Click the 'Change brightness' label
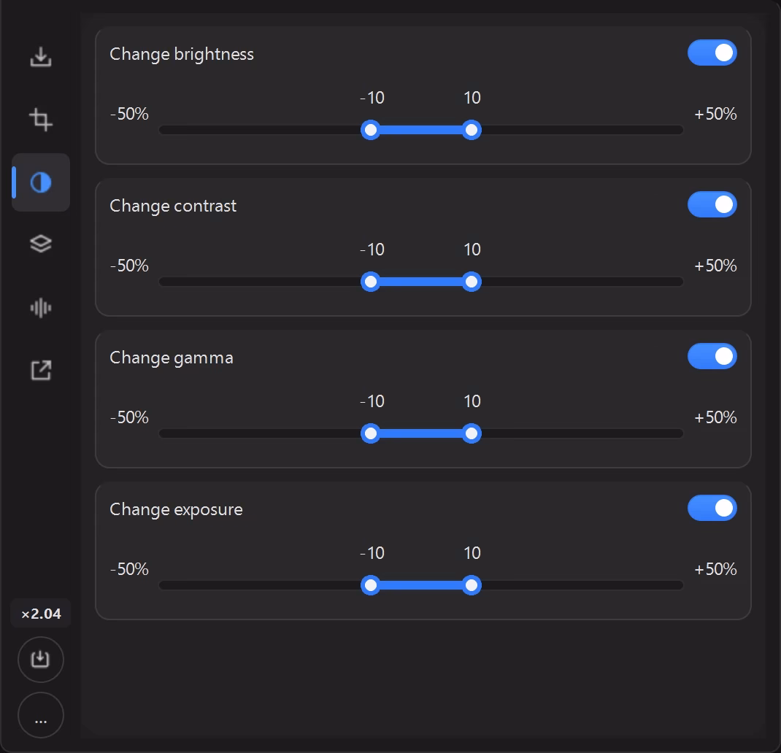Viewport: 781px width, 753px height. pyautogui.click(x=182, y=54)
